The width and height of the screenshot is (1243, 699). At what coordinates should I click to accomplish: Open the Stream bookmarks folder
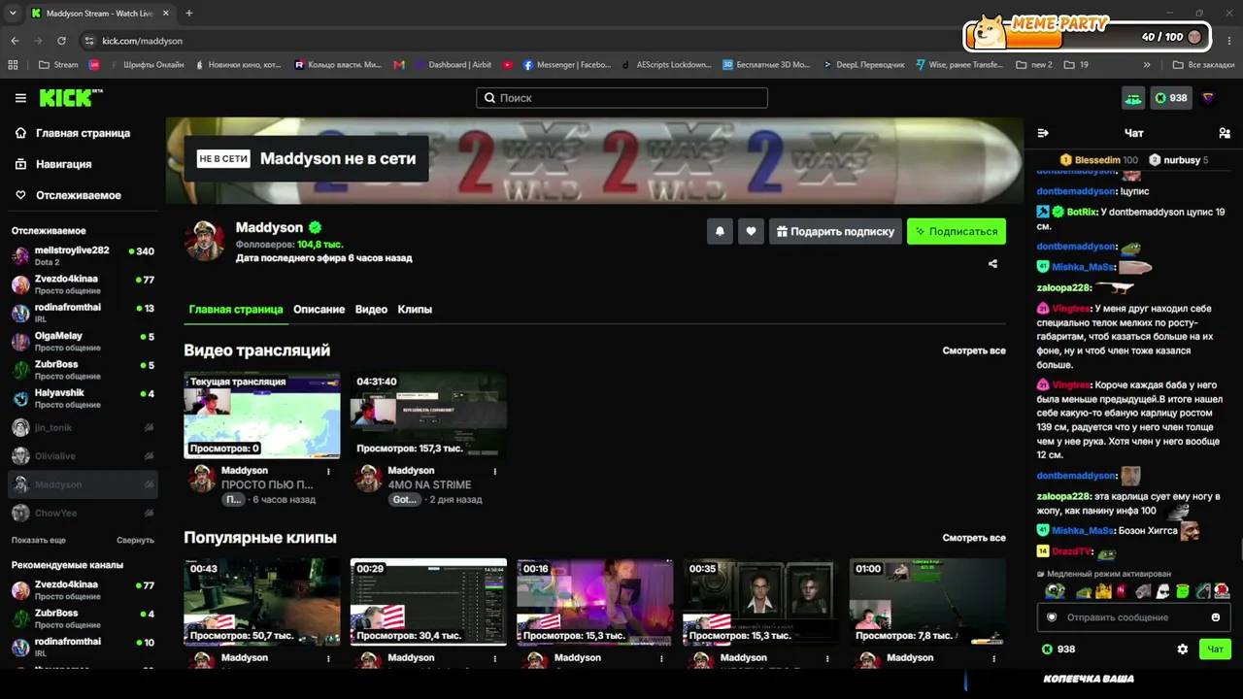(x=59, y=65)
